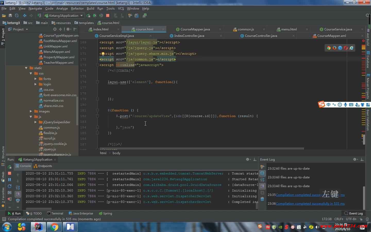Viewport: 371px width, 232px height.
Task: Click the Save All toolbar icon
Action: pos(10,15)
